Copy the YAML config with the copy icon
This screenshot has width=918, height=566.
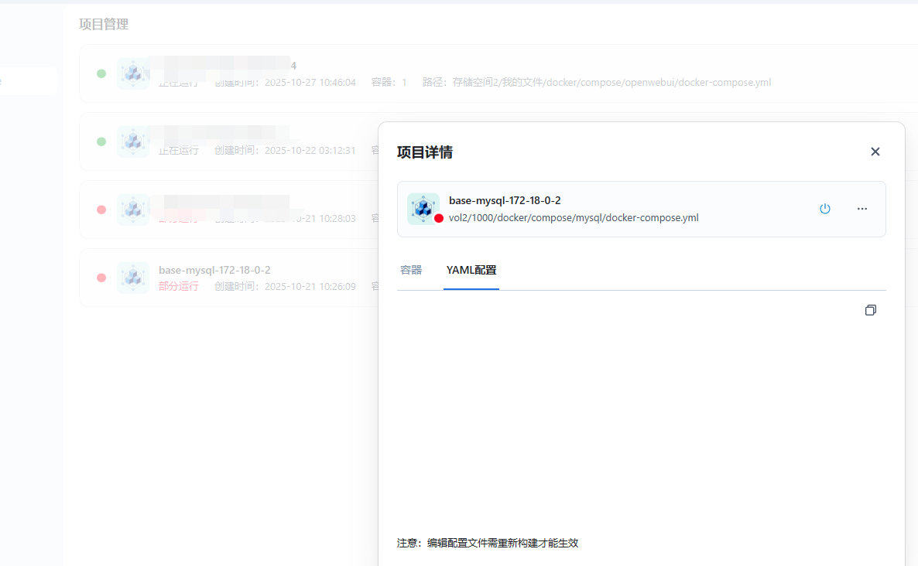[x=871, y=310]
